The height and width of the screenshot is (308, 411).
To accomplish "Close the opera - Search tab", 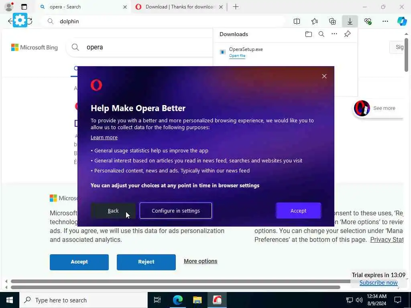I will pos(125,7).
